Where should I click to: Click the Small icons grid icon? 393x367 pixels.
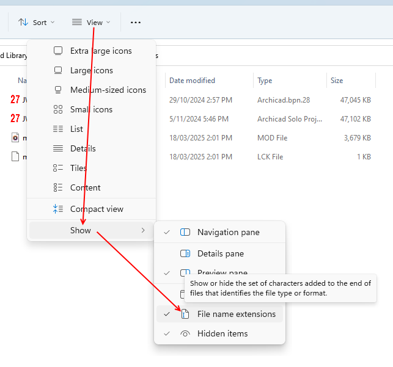pyautogui.click(x=58, y=109)
